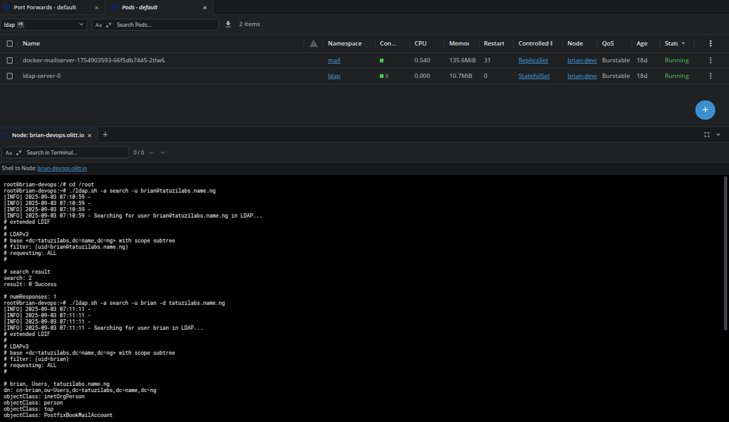Open the ReplicaSet controller link
Viewport: 729px width, 422px height.
pos(533,60)
